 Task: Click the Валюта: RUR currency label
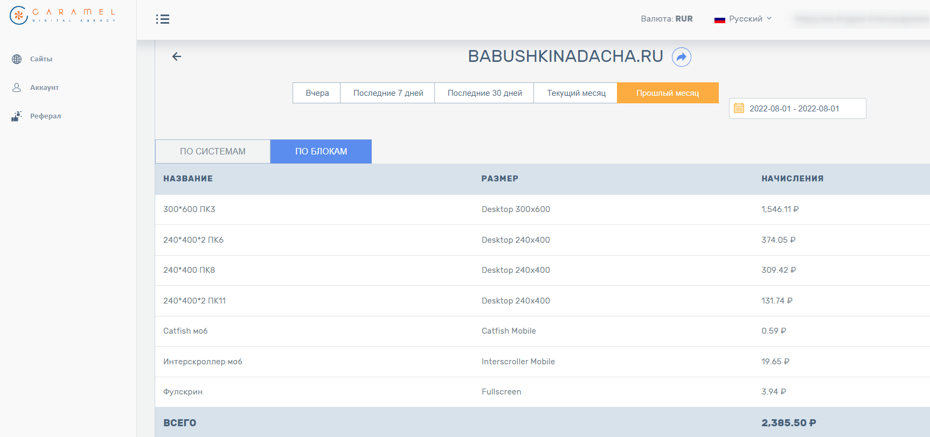coord(667,19)
